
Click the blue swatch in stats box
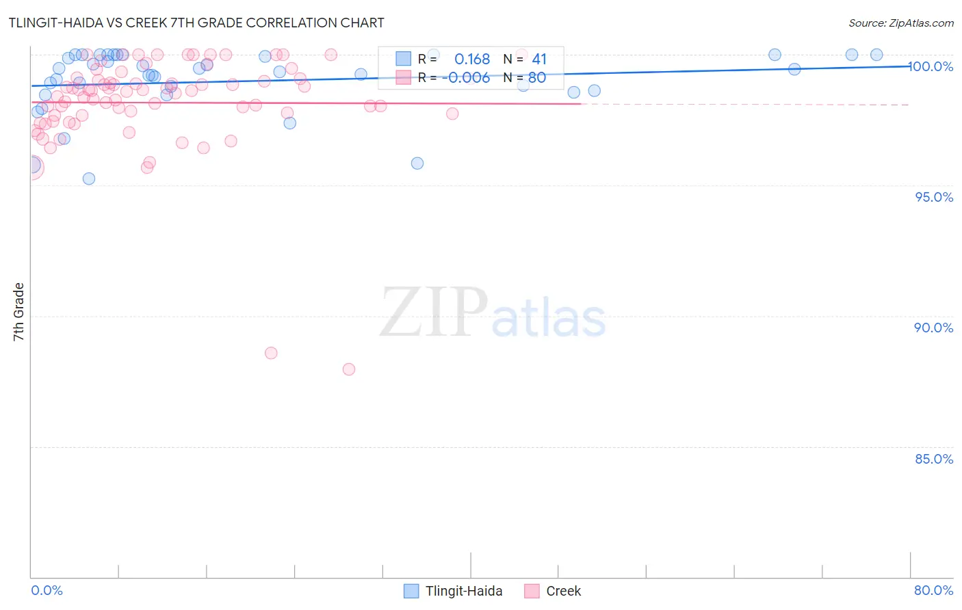tap(404, 59)
